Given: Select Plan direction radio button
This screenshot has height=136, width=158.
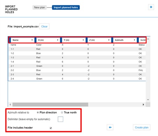Looking at the screenshot, I should point(38,112).
